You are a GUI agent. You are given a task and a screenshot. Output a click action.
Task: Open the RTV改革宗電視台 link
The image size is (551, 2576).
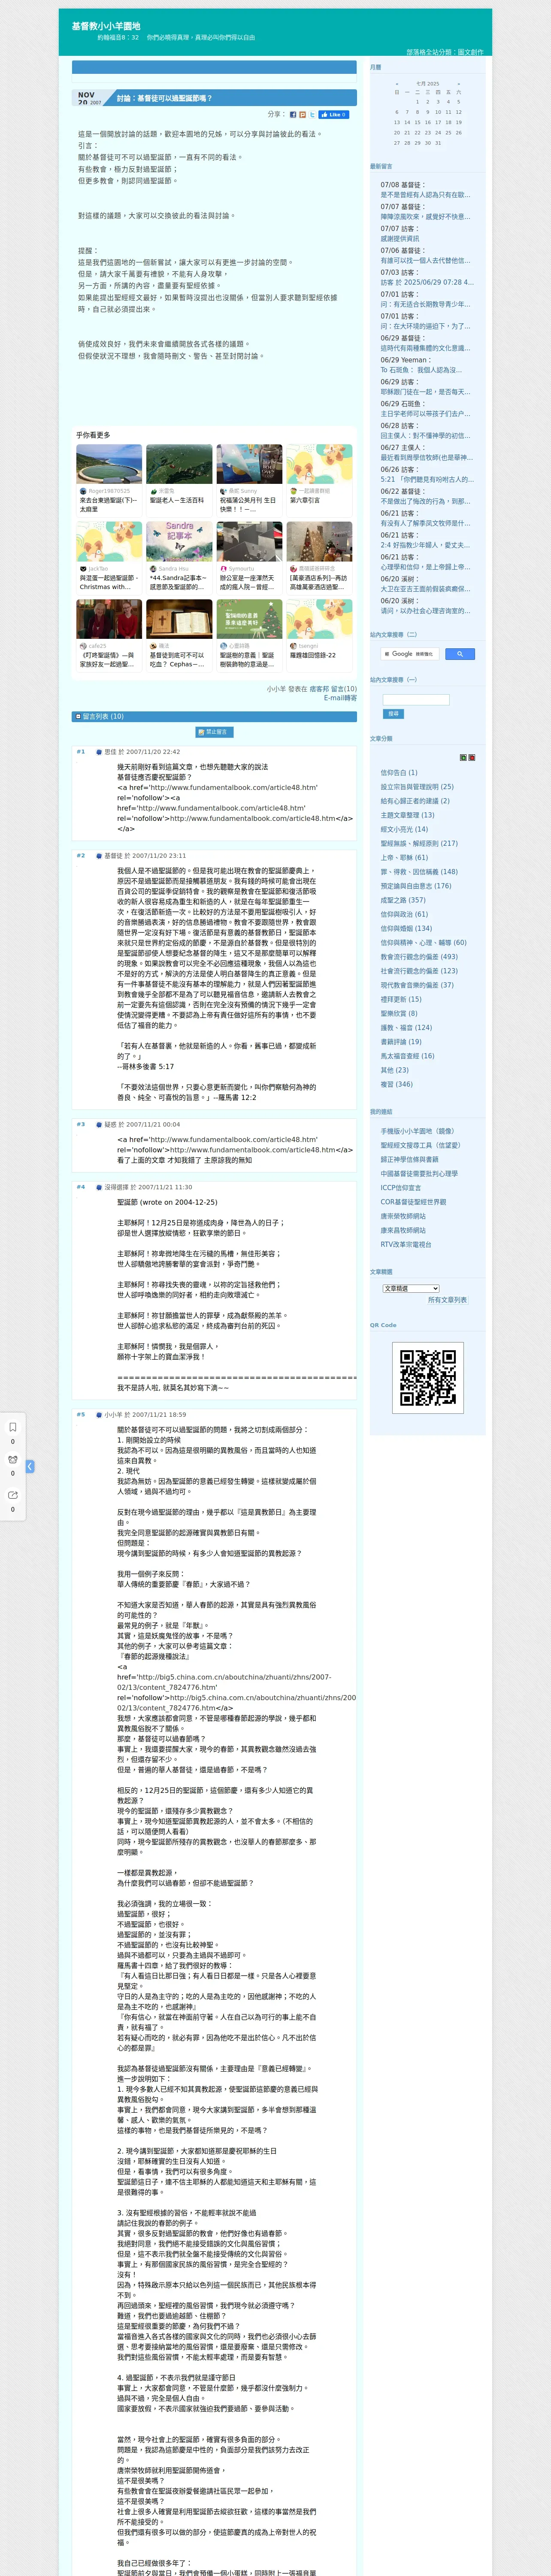406,1245
